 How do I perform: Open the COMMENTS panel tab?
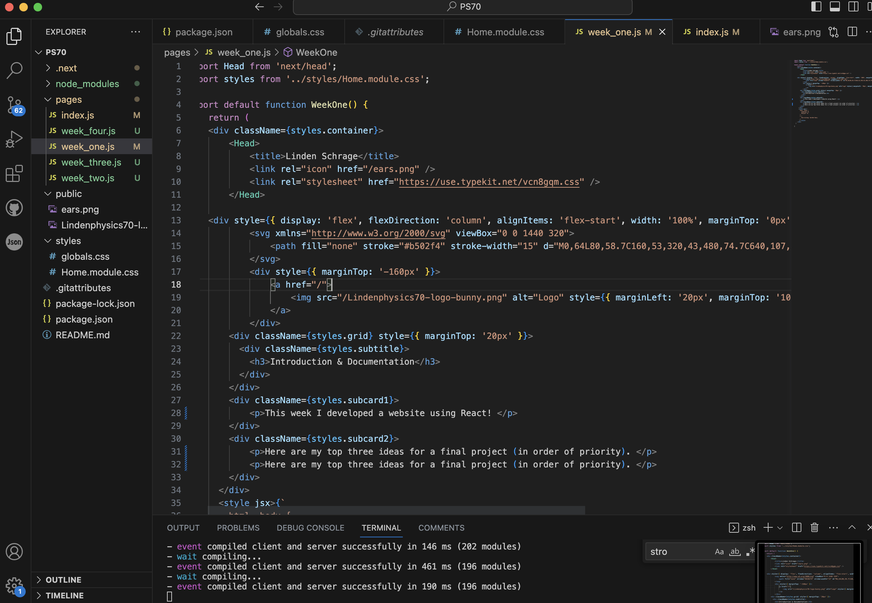pyautogui.click(x=441, y=527)
